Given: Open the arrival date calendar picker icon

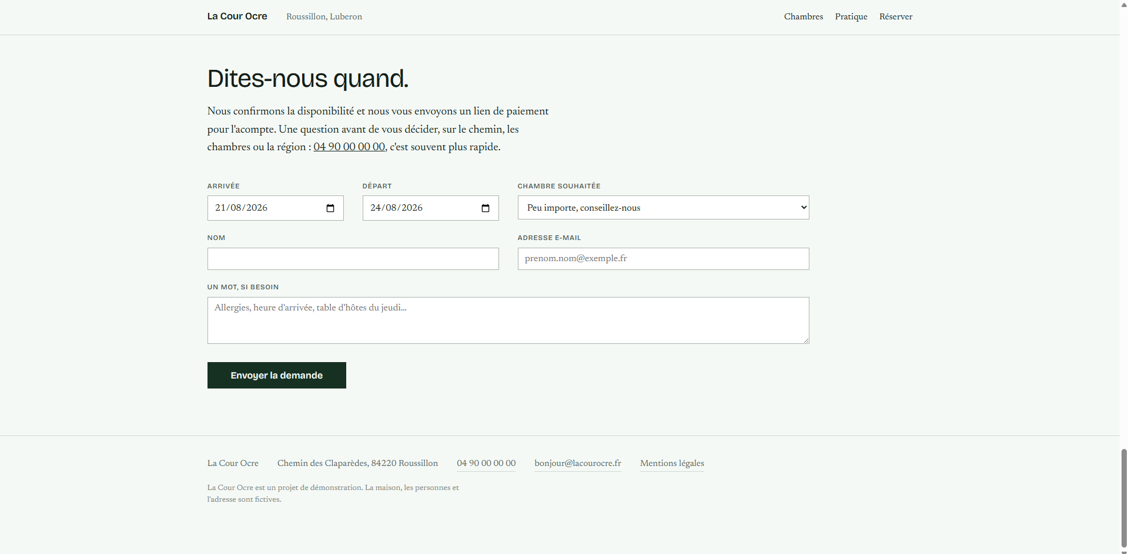Looking at the screenshot, I should coord(330,208).
